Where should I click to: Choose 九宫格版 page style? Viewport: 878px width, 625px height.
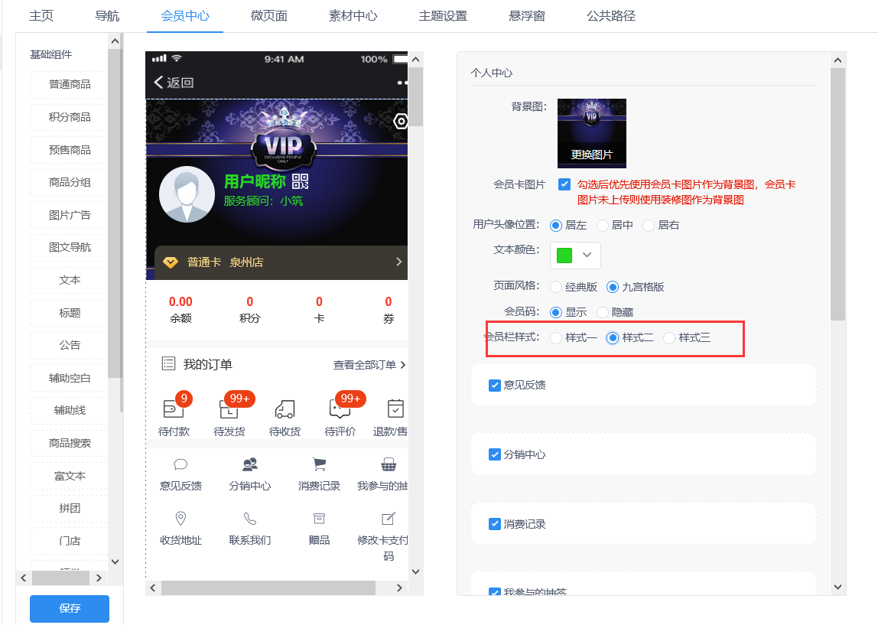[x=613, y=287]
